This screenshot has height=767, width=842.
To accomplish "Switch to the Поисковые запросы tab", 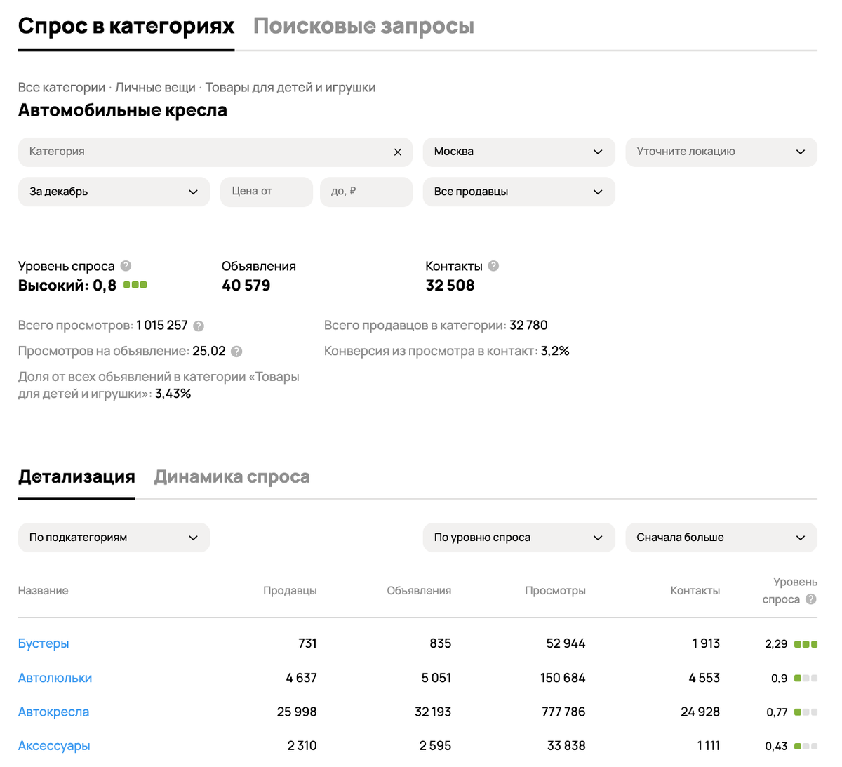I will 364,26.
